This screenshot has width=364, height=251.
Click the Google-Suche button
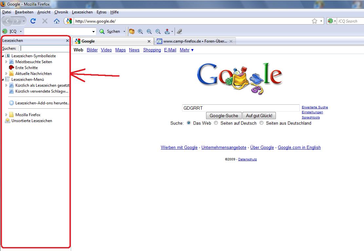coord(224,116)
